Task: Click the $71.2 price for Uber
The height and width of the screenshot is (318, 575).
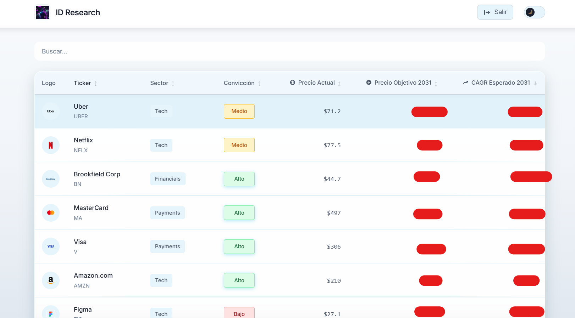Action: (x=332, y=112)
